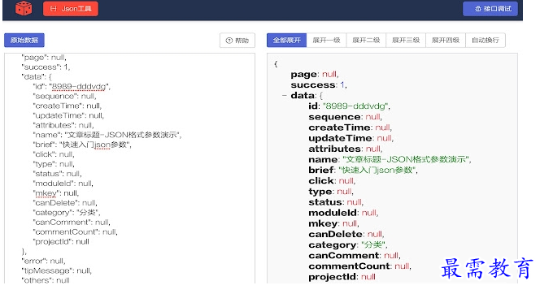Select the 全部展开 tab
This screenshot has width=540, height=294.
pos(286,41)
